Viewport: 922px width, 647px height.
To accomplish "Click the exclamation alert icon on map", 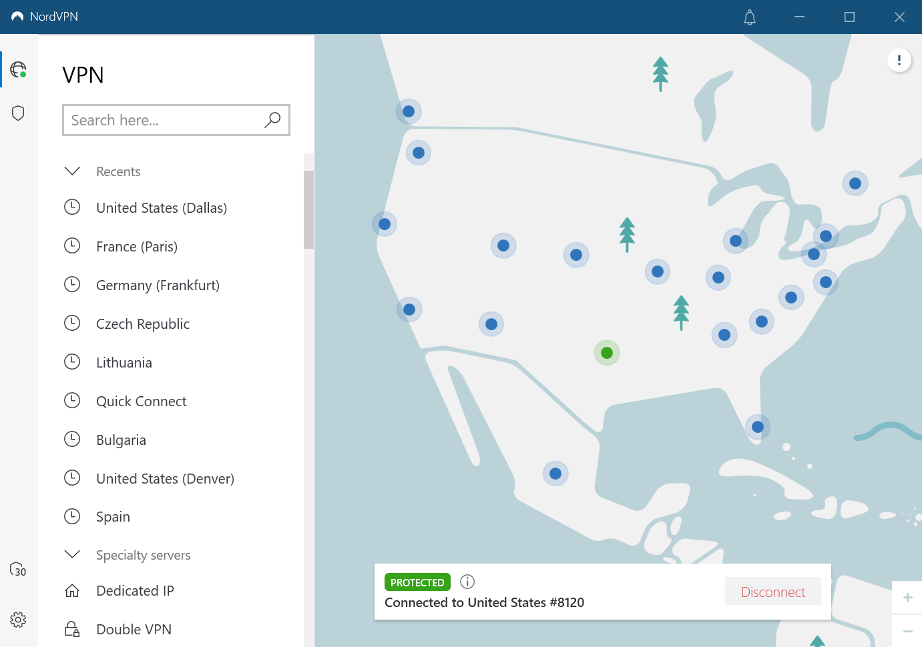I will click(x=899, y=60).
